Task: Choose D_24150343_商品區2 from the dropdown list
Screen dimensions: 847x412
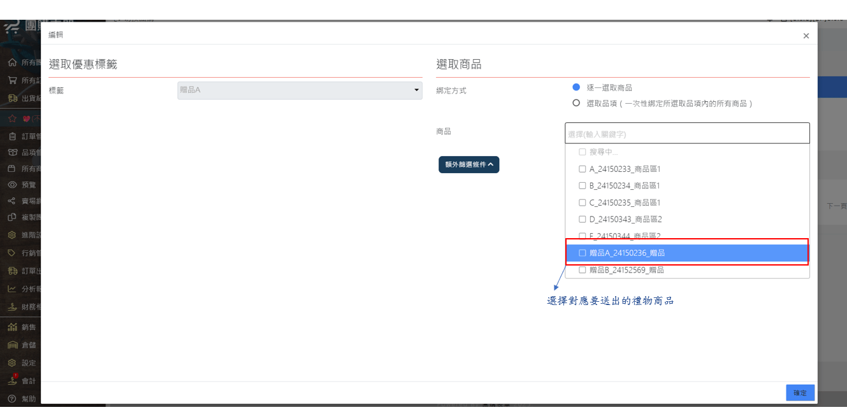Action: pos(625,220)
